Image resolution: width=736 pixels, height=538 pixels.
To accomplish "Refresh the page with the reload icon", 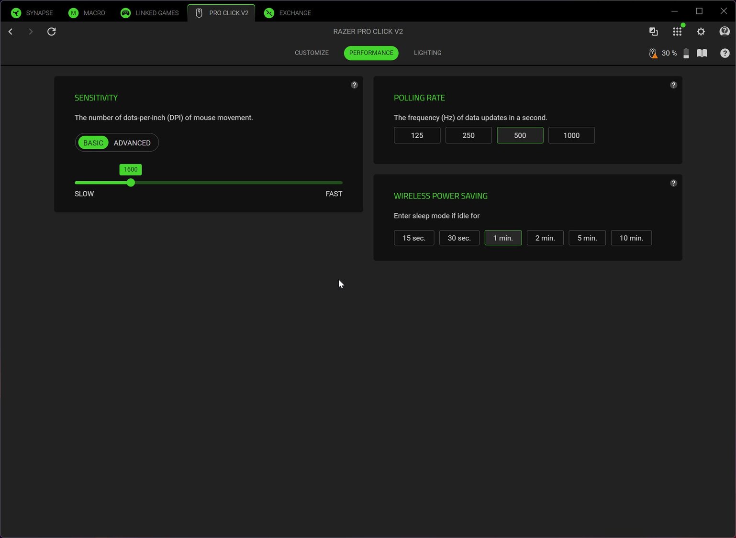I will [x=52, y=32].
